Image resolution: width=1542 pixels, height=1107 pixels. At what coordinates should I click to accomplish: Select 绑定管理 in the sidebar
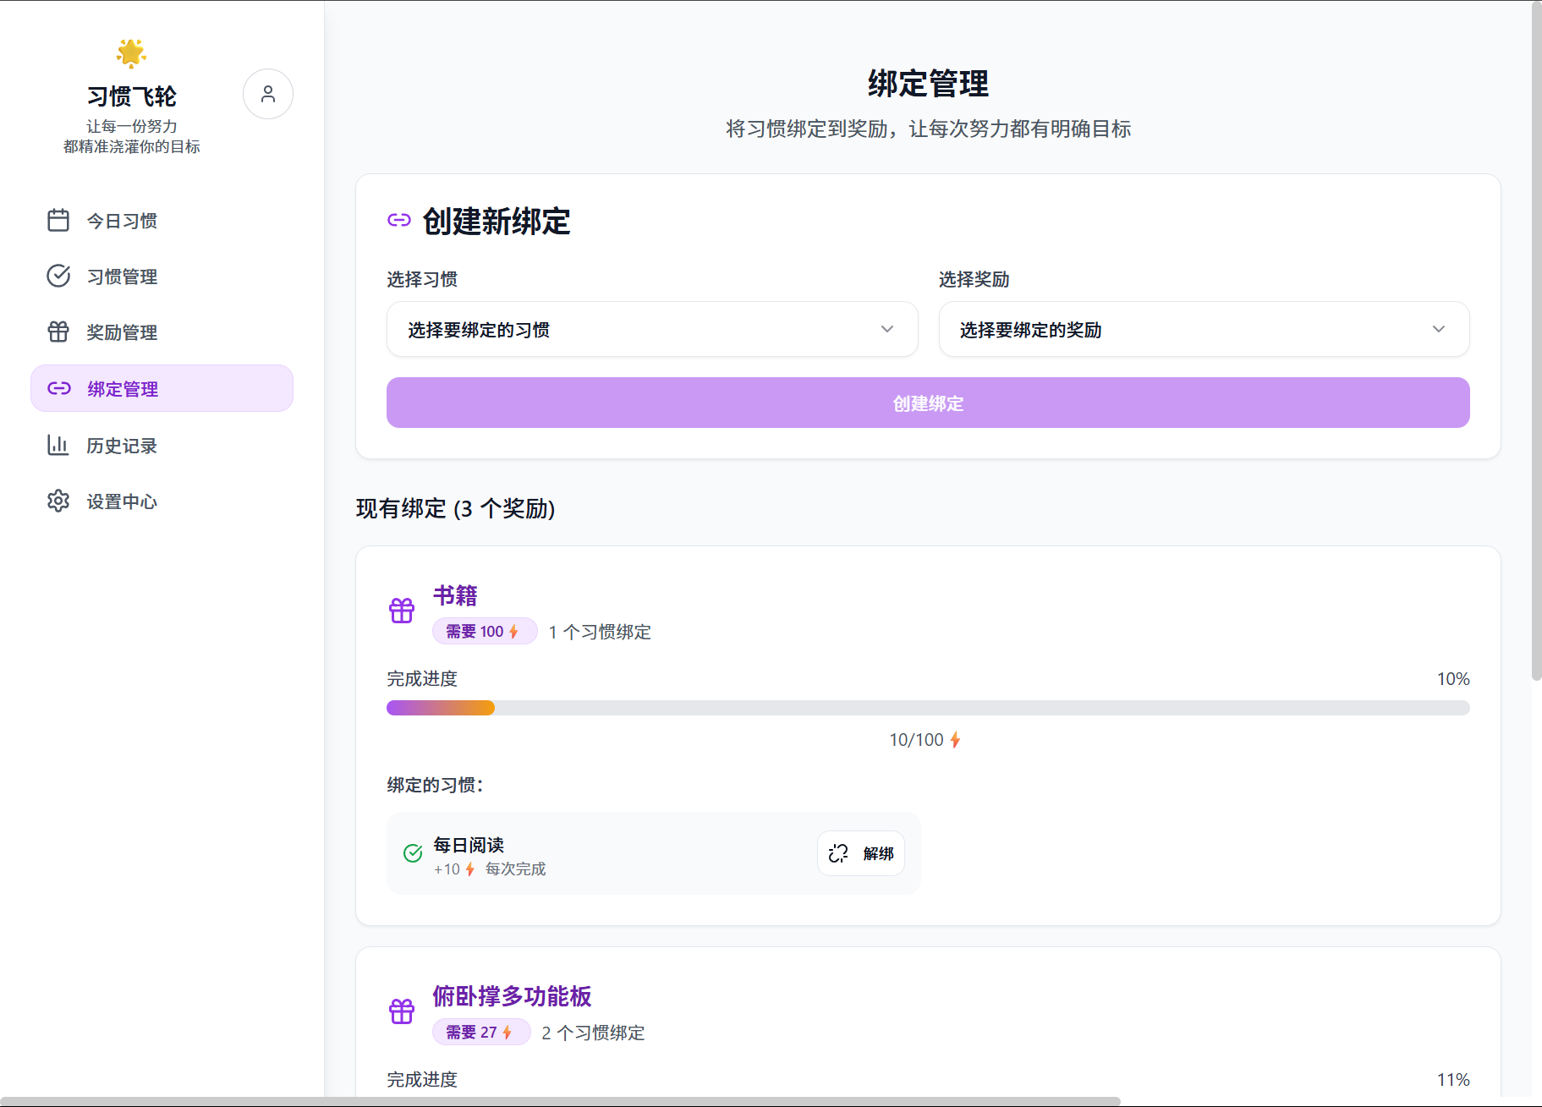[x=162, y=388]
